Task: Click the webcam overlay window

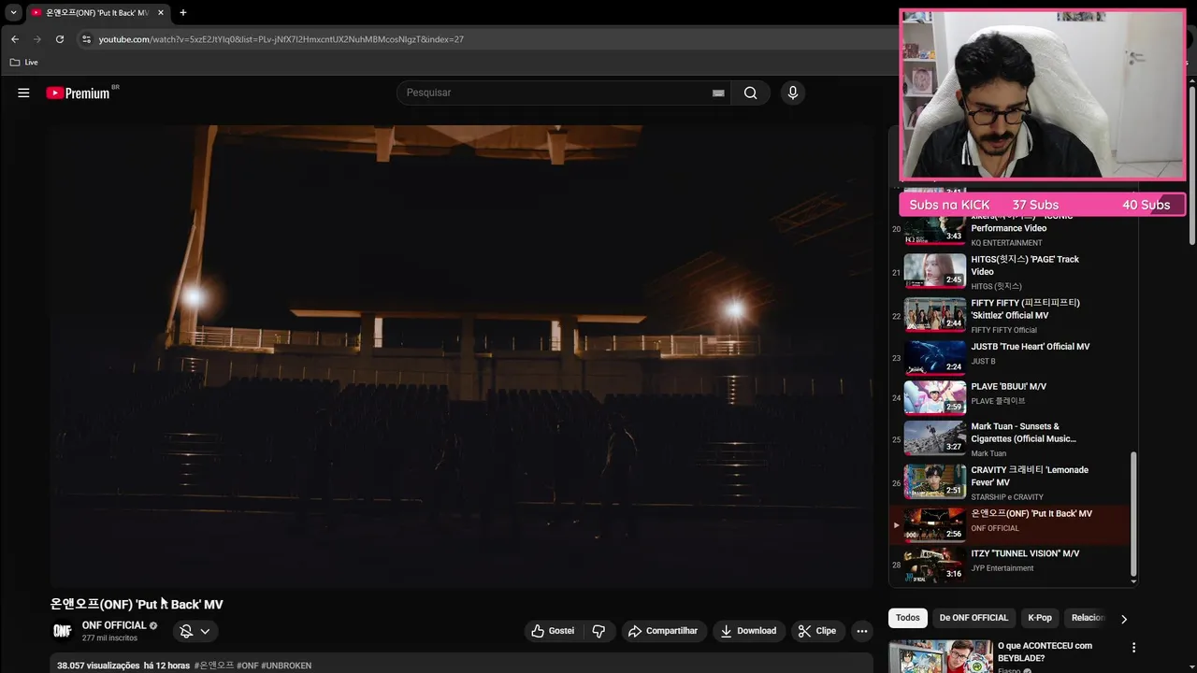Action: 1042,94
